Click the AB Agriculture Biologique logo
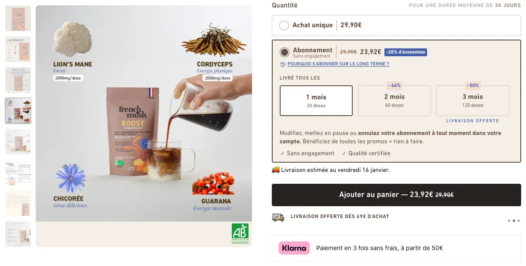 240,233
